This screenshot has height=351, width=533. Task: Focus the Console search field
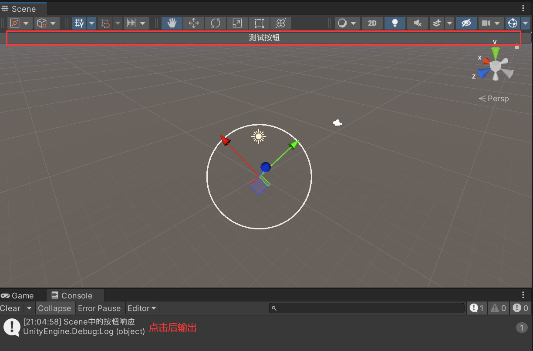pos(367,308)
